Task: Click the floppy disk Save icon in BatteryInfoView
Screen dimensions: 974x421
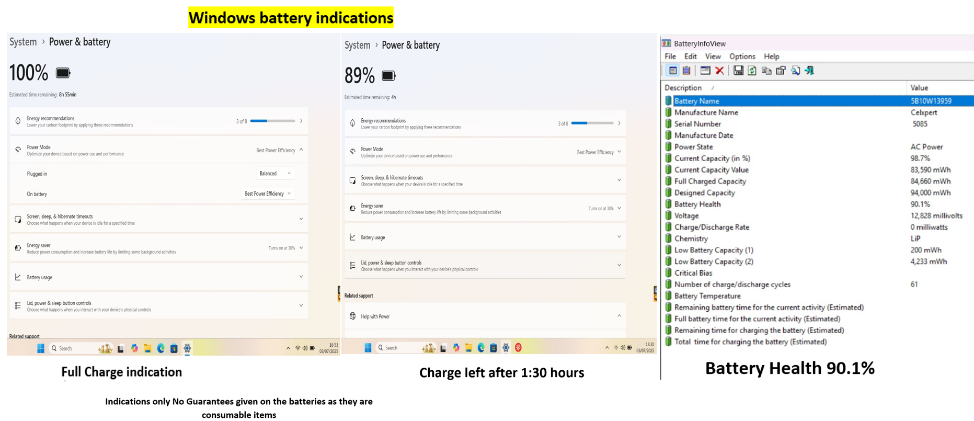Action: point(738,71)
